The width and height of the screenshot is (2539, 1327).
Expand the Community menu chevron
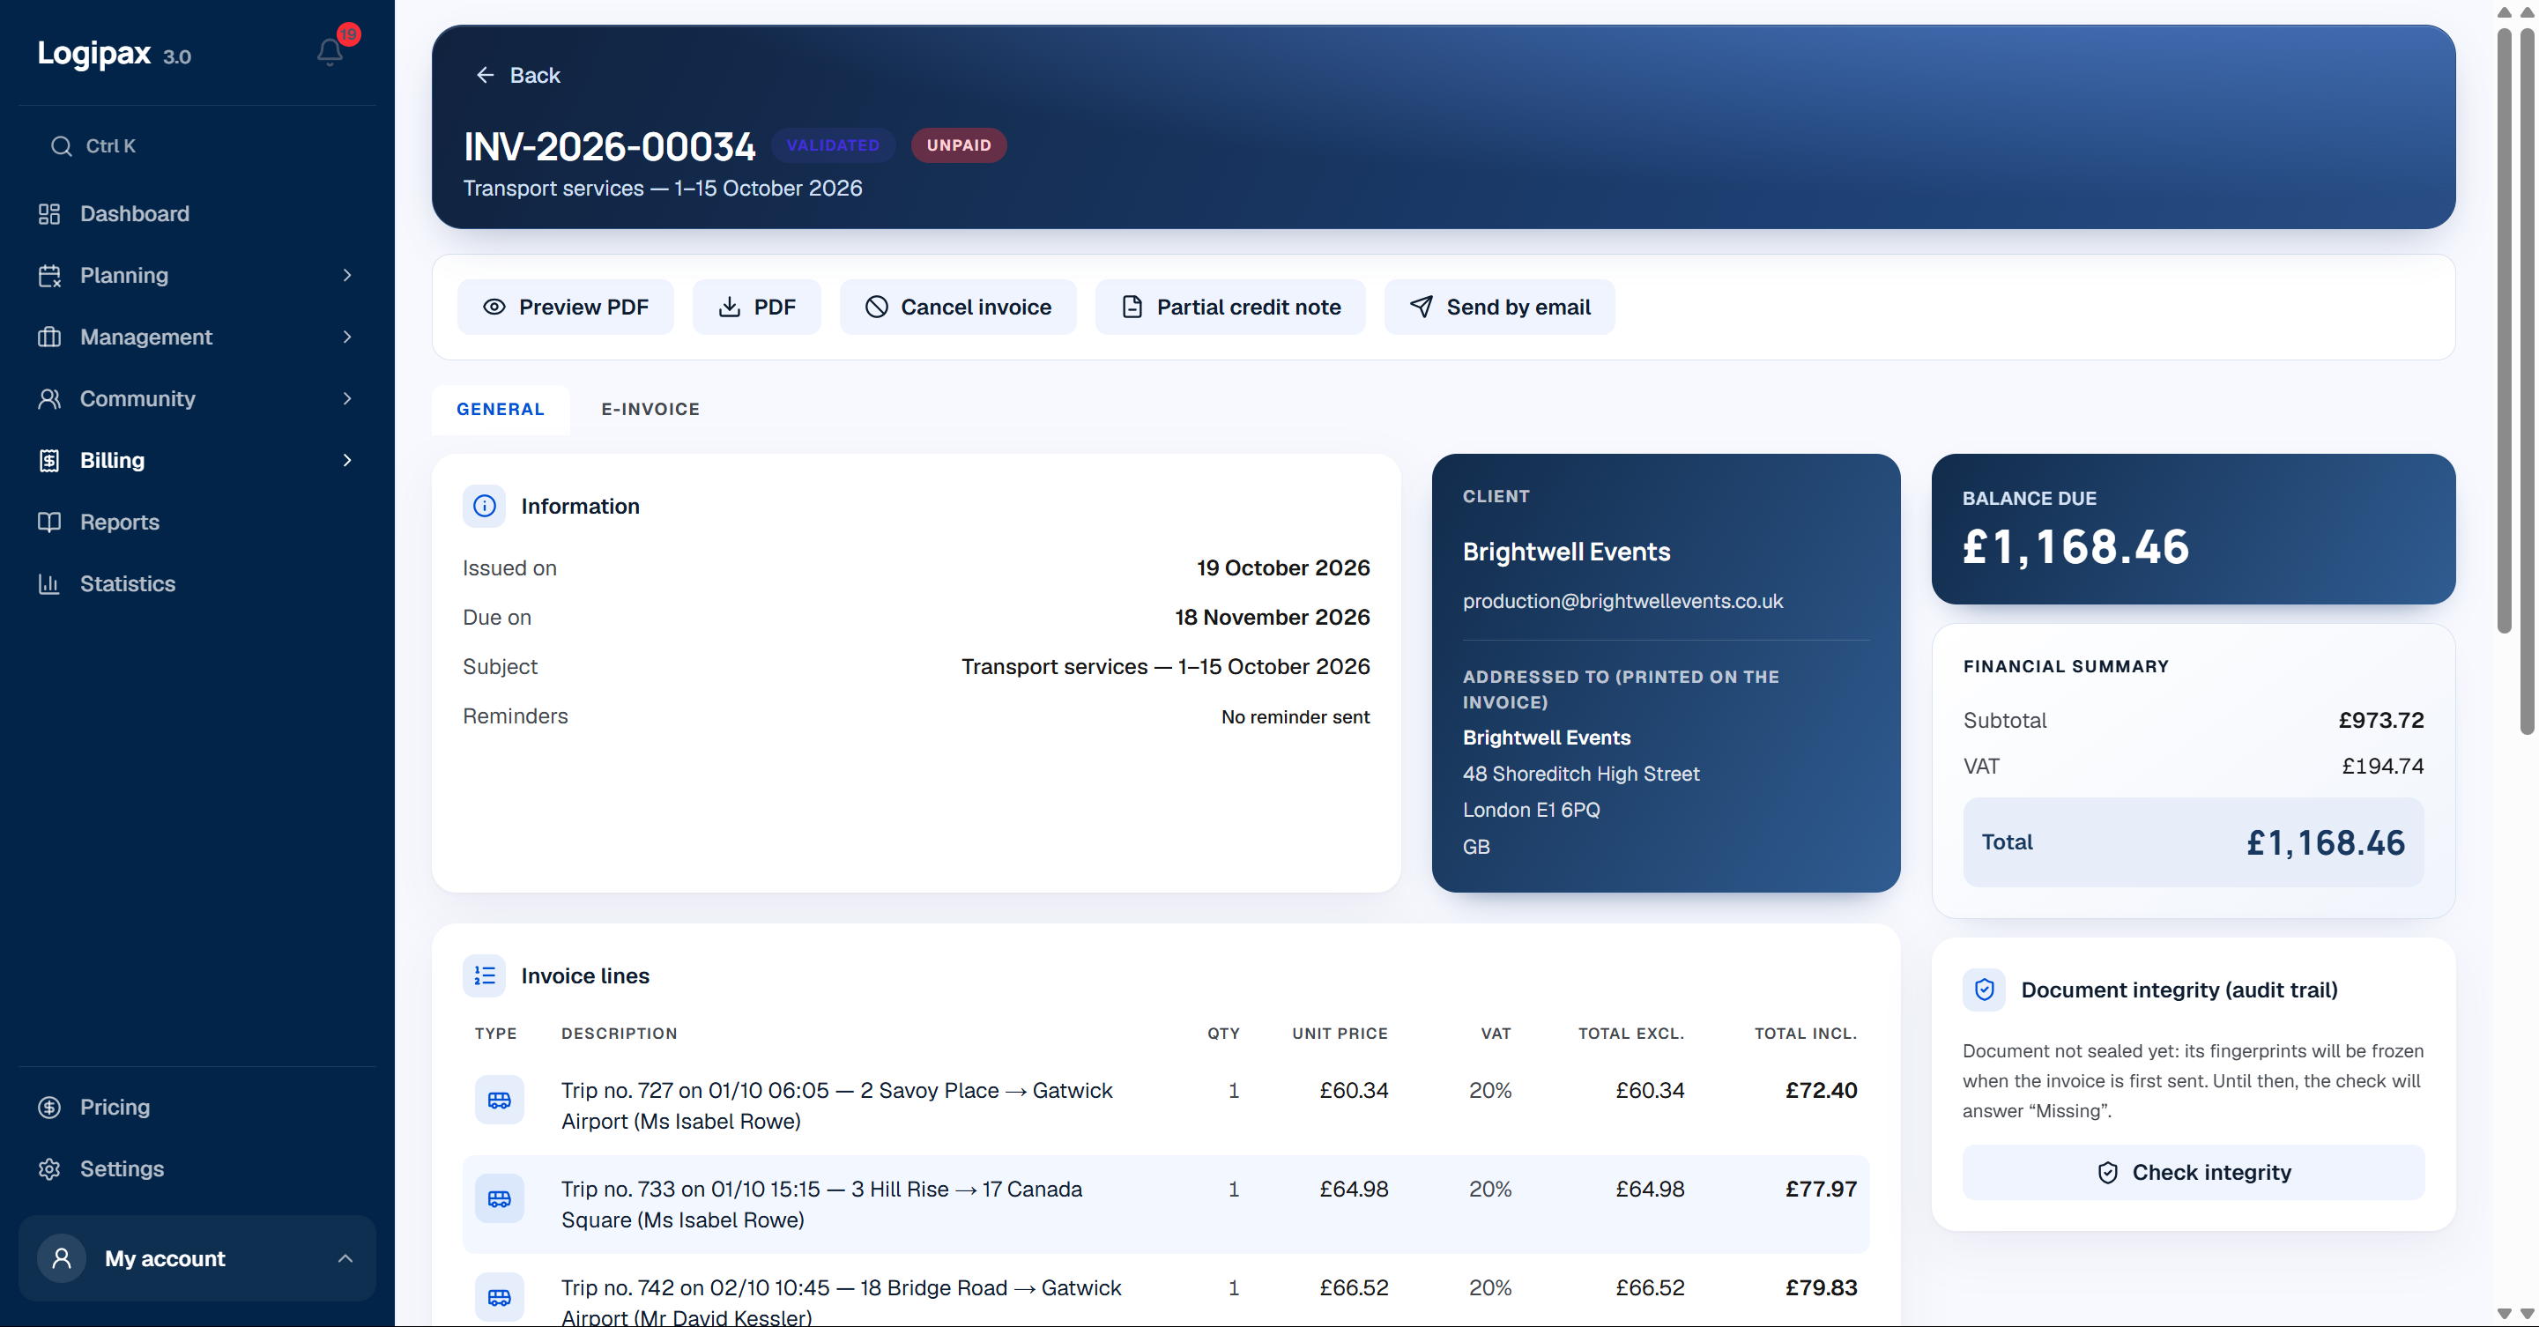(x=347, y=399)
